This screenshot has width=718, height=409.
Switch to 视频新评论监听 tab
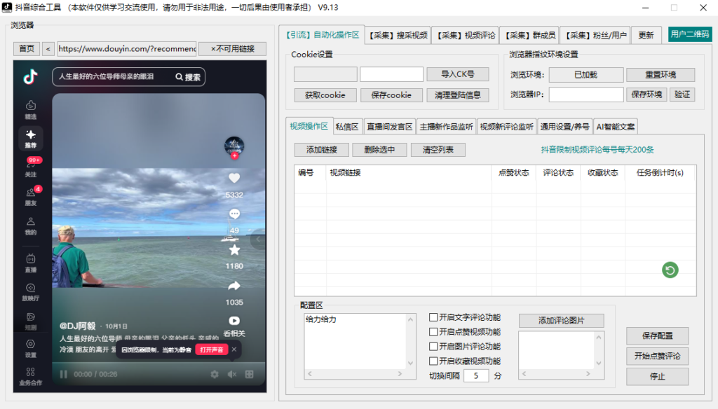pyautogui.click(x=506, y=127)
